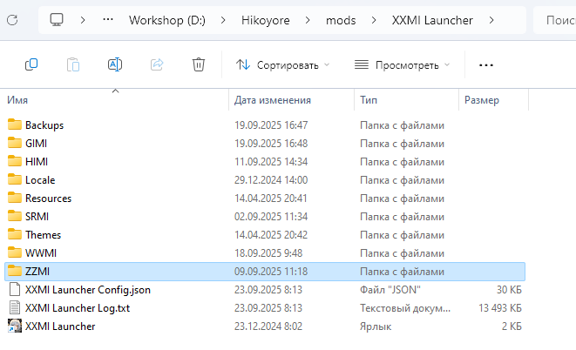Viewport: 576px width, 350px height.
Task: Click the XXMI Launcher shortcut name
Action: 60,326
